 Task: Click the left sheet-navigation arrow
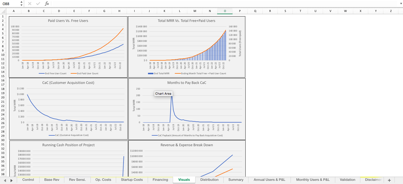(x=5, y=180)
